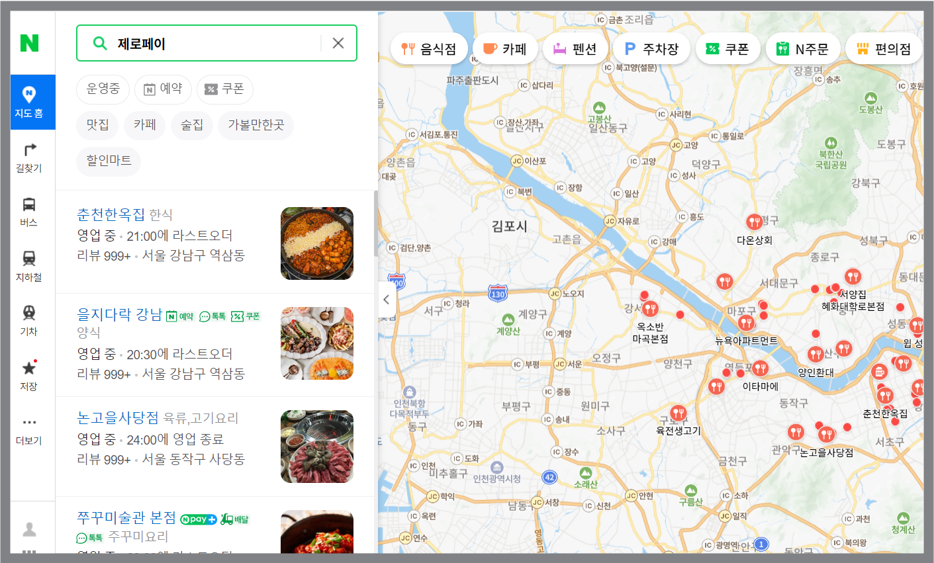Click the 육전생고기 map pin
The height and width of the screenshot is (563, 934).
tap(678, 414)
